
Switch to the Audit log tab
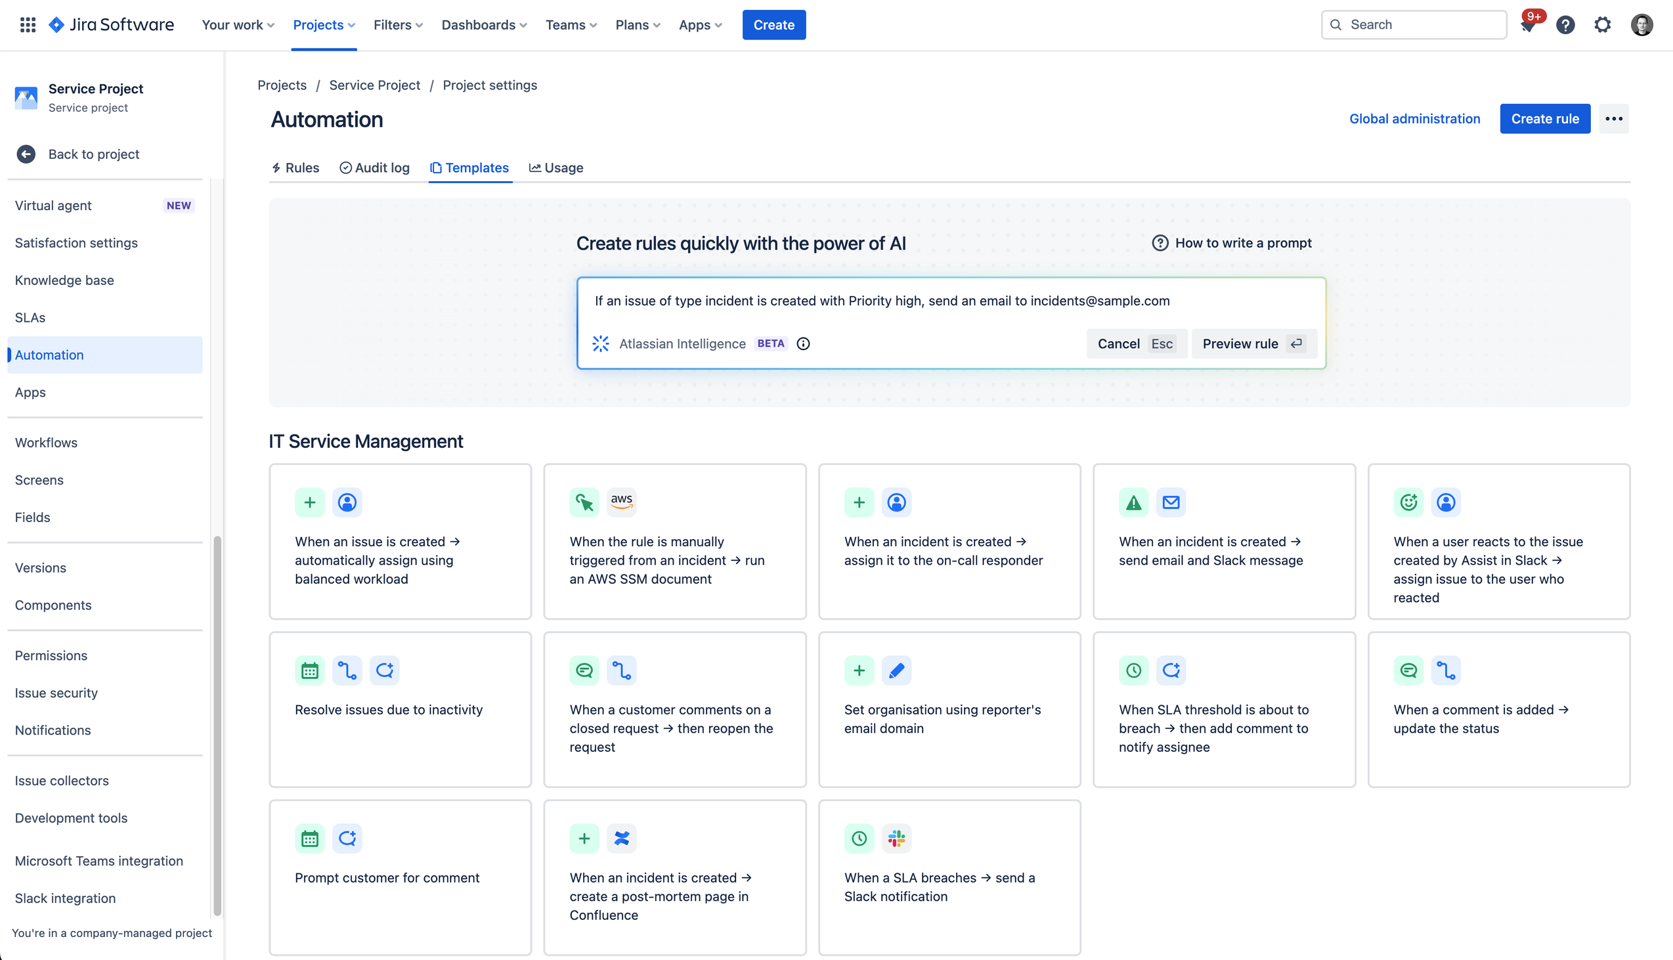coord(374,167)
